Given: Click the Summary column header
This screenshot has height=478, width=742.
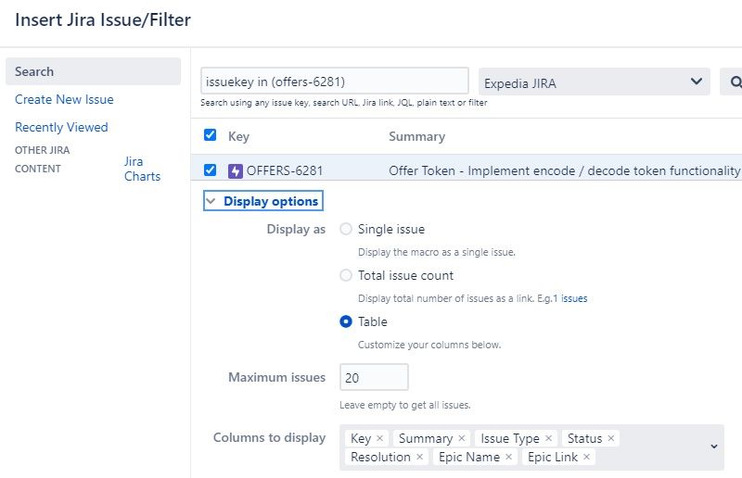Looking at the screenshot, I should pos(416,137).
